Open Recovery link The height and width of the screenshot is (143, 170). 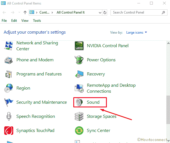coord(96,74)
